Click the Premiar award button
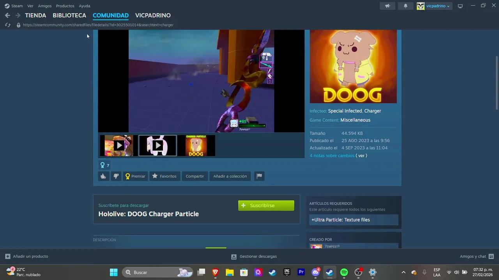 (x=135, y=176)
